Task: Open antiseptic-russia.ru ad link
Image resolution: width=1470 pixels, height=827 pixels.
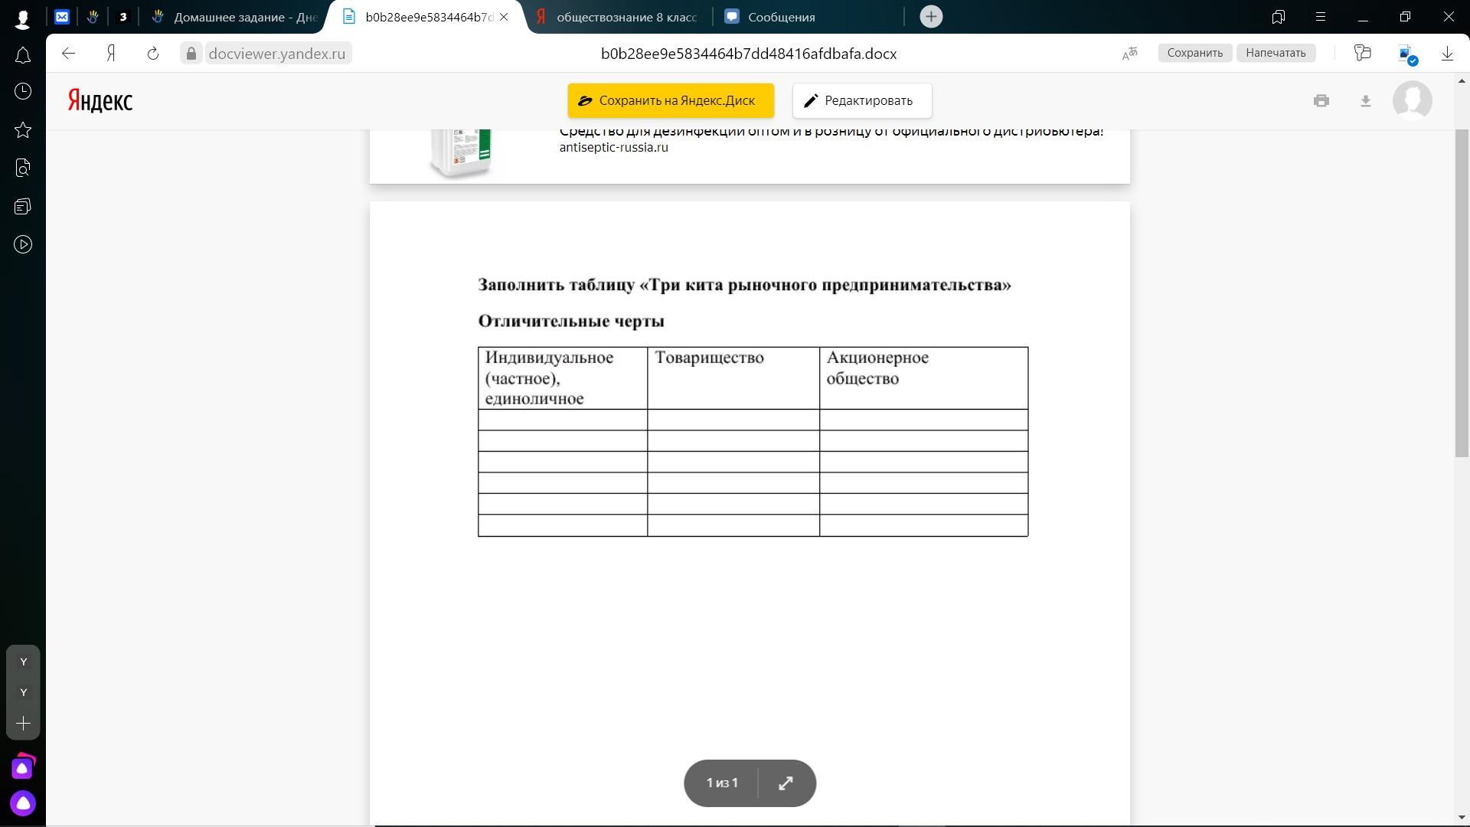Action: point(613,148)
